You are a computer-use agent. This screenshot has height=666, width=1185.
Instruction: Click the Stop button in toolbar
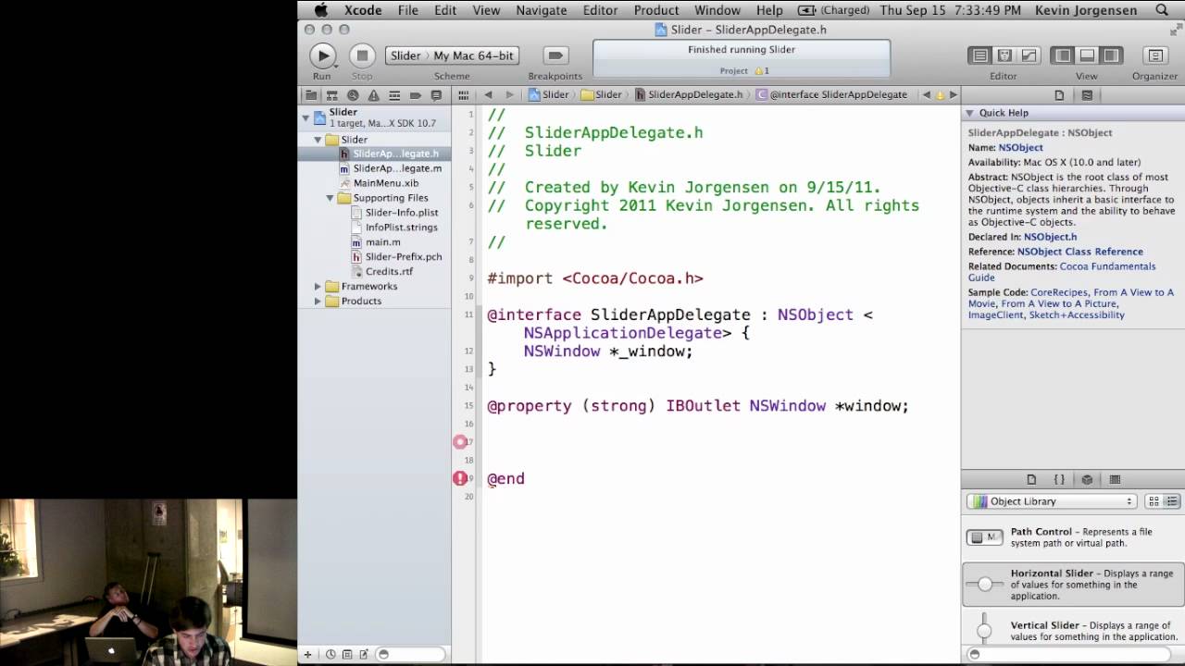click(363, 55)
